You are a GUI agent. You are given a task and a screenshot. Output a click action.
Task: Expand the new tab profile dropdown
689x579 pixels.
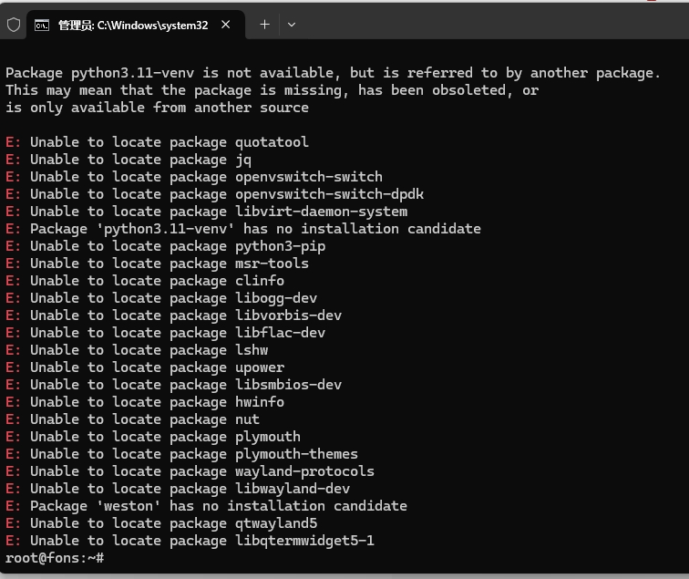point(292,25)
